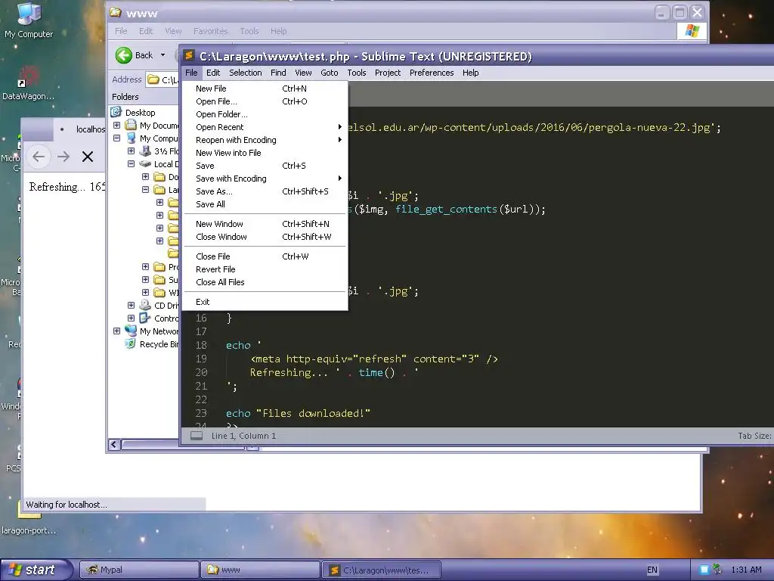Click the EN language indicator in taskbar
The image size is (774, 581).
(652, 570)
